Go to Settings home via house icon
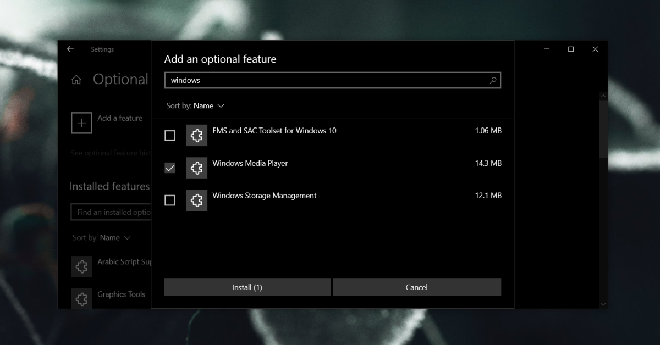The image size is (660, 345). 76,80
